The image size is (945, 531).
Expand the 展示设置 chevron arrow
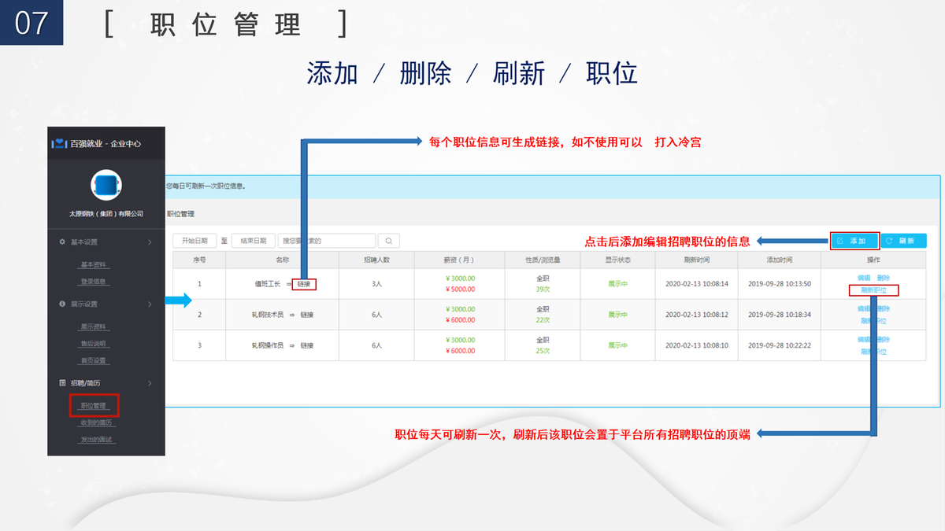click(150, 304)
